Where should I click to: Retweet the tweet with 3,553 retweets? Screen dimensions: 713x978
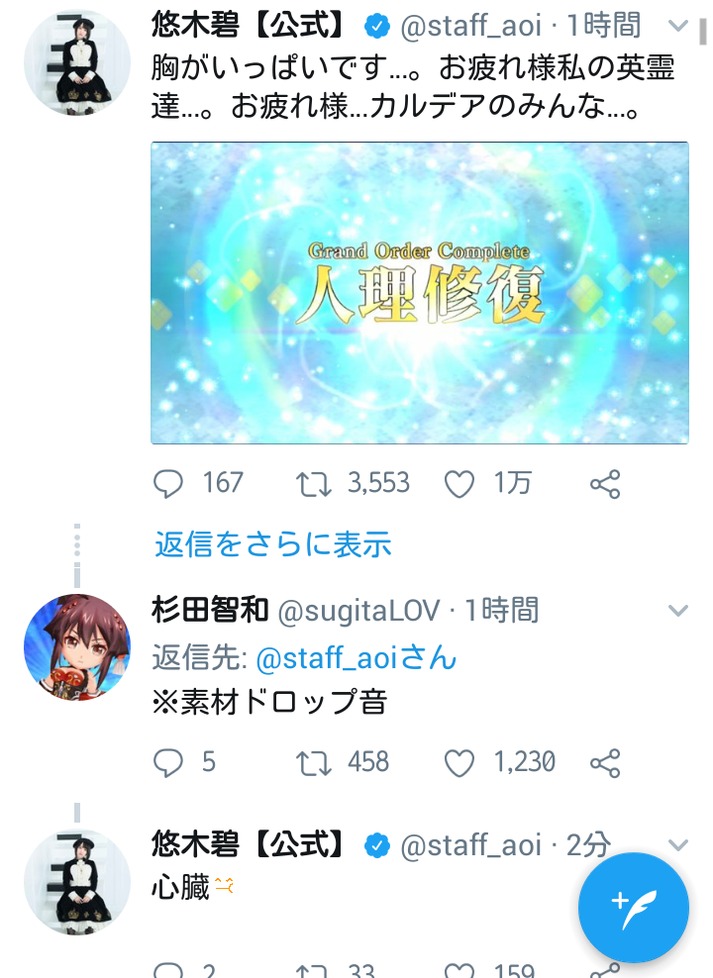coord(313,485)
